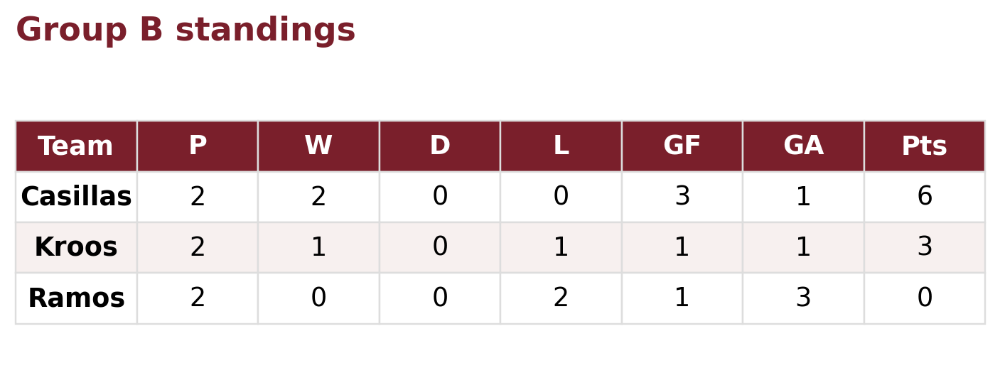
Task: Select the P column header
Action: 198,146
